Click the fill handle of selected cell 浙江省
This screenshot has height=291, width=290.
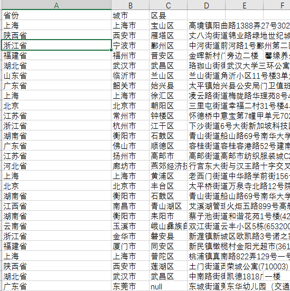[x=111, y=50]
